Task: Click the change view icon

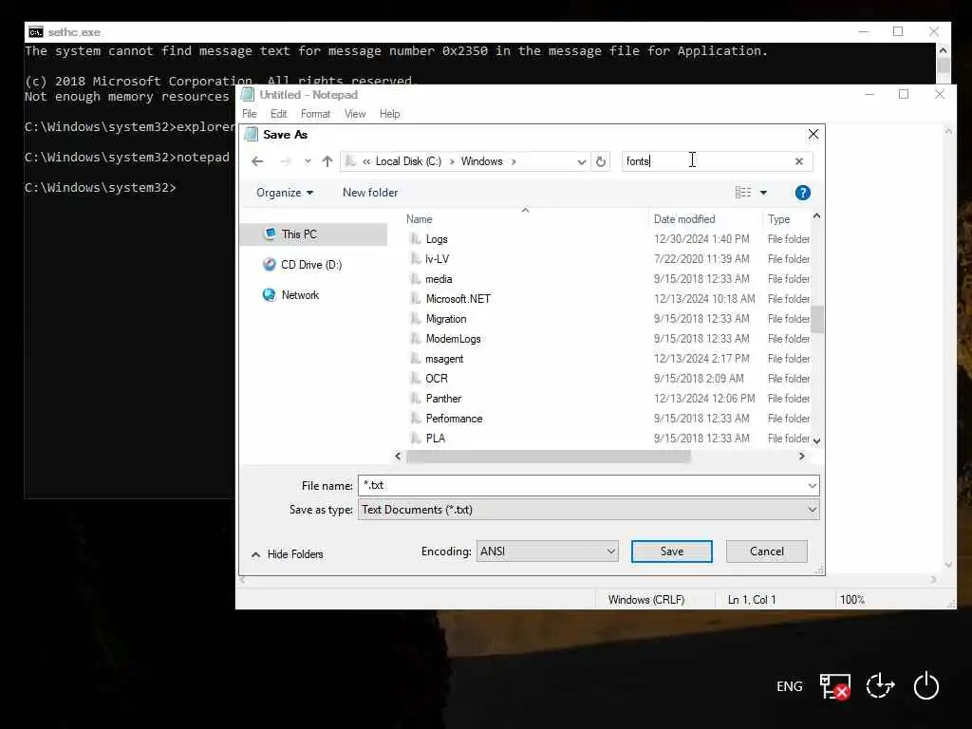Action: [742, 193]
